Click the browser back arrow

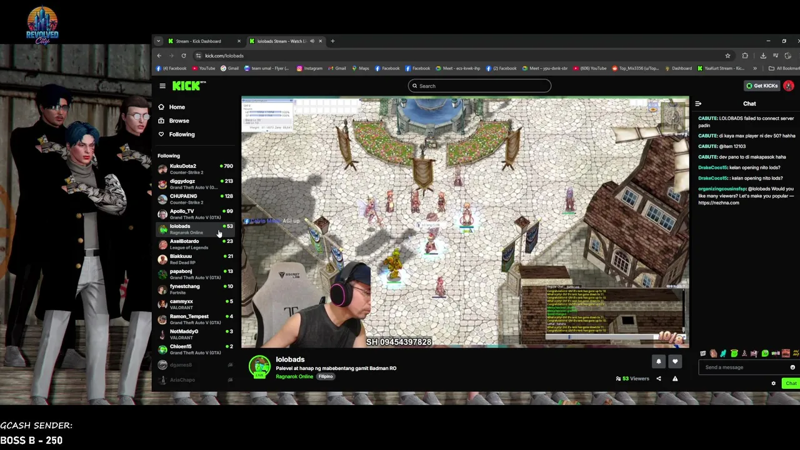click(x=159, y=56)
